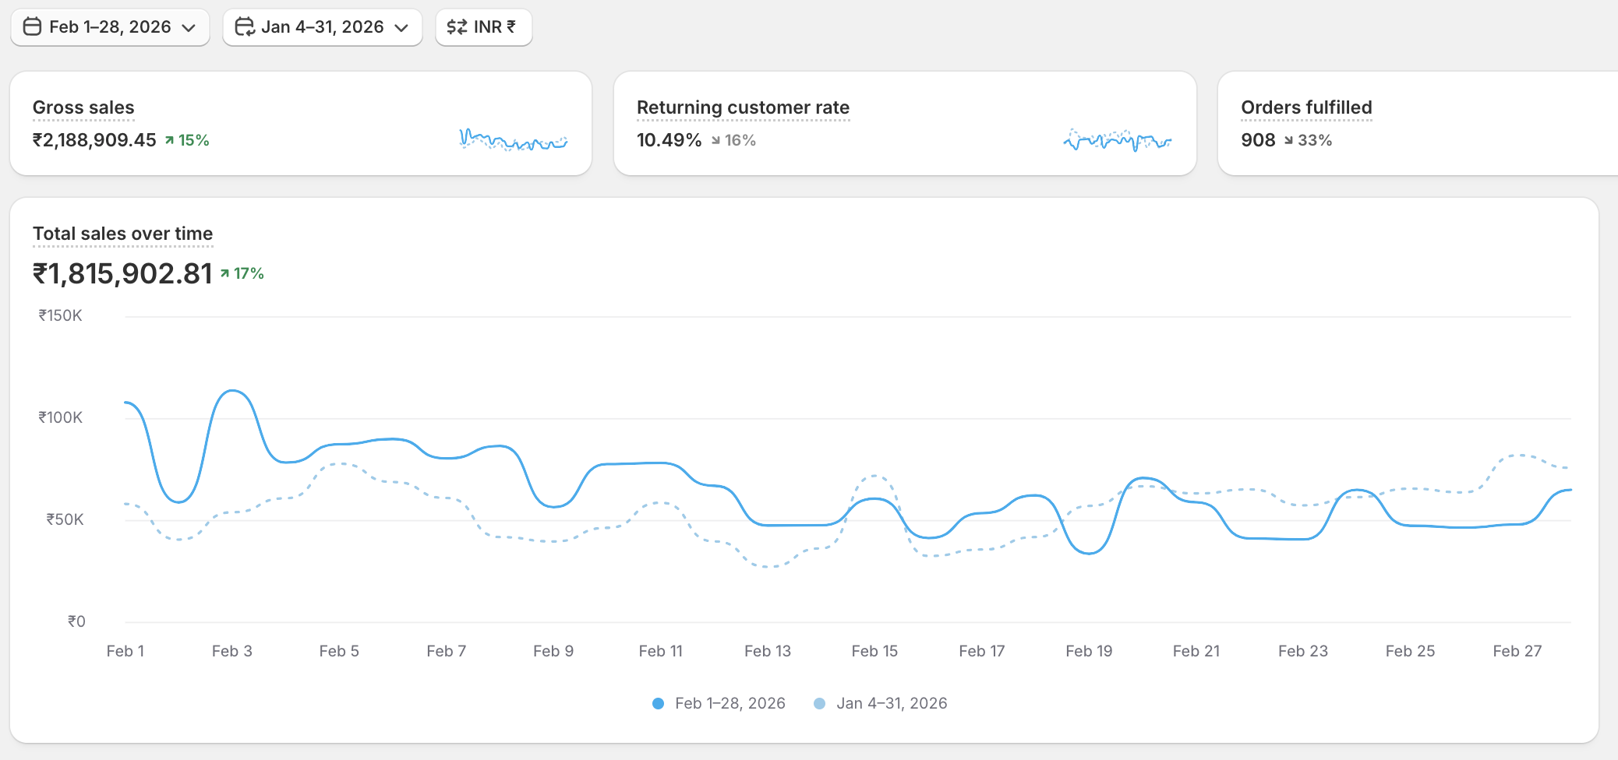The width and height of the screenshot is (1618, 760).
Task: Click the calendar icon beside Feb 1–28, 2026
Action: pyautogui.click(x=32, y=27)
